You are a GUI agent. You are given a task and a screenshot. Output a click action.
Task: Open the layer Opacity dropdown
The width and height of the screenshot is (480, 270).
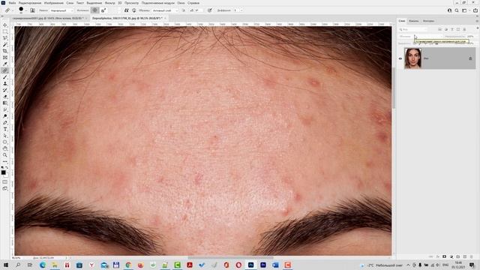pos(470,37)
